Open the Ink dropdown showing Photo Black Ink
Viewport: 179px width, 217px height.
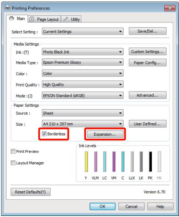tap(83, 52)
